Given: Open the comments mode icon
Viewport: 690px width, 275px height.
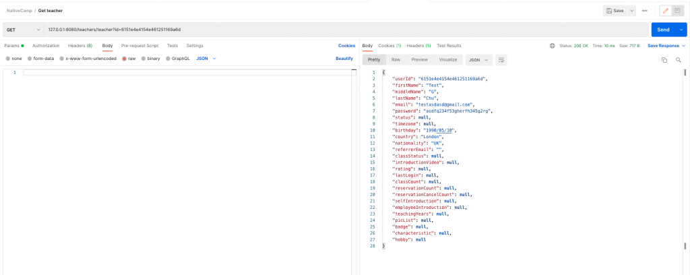Looking at the screenshot, I should point(677,11).
